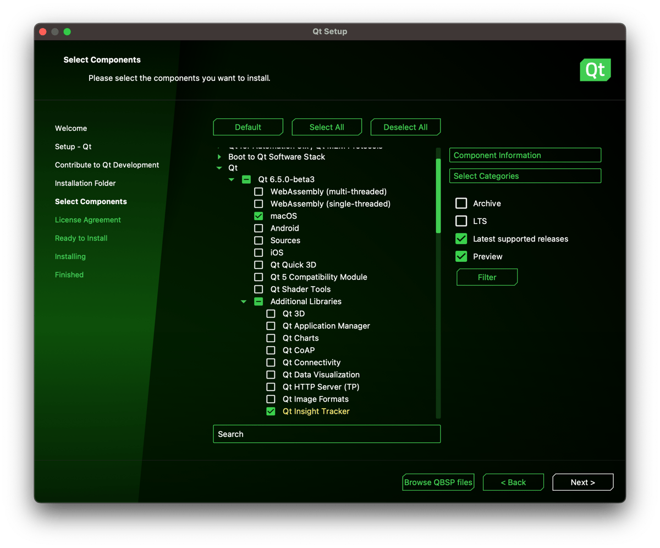Toggle the Archive filter checkbox
Image resolution: width=660 pixels, height=548 pixels.
(461, 203)
